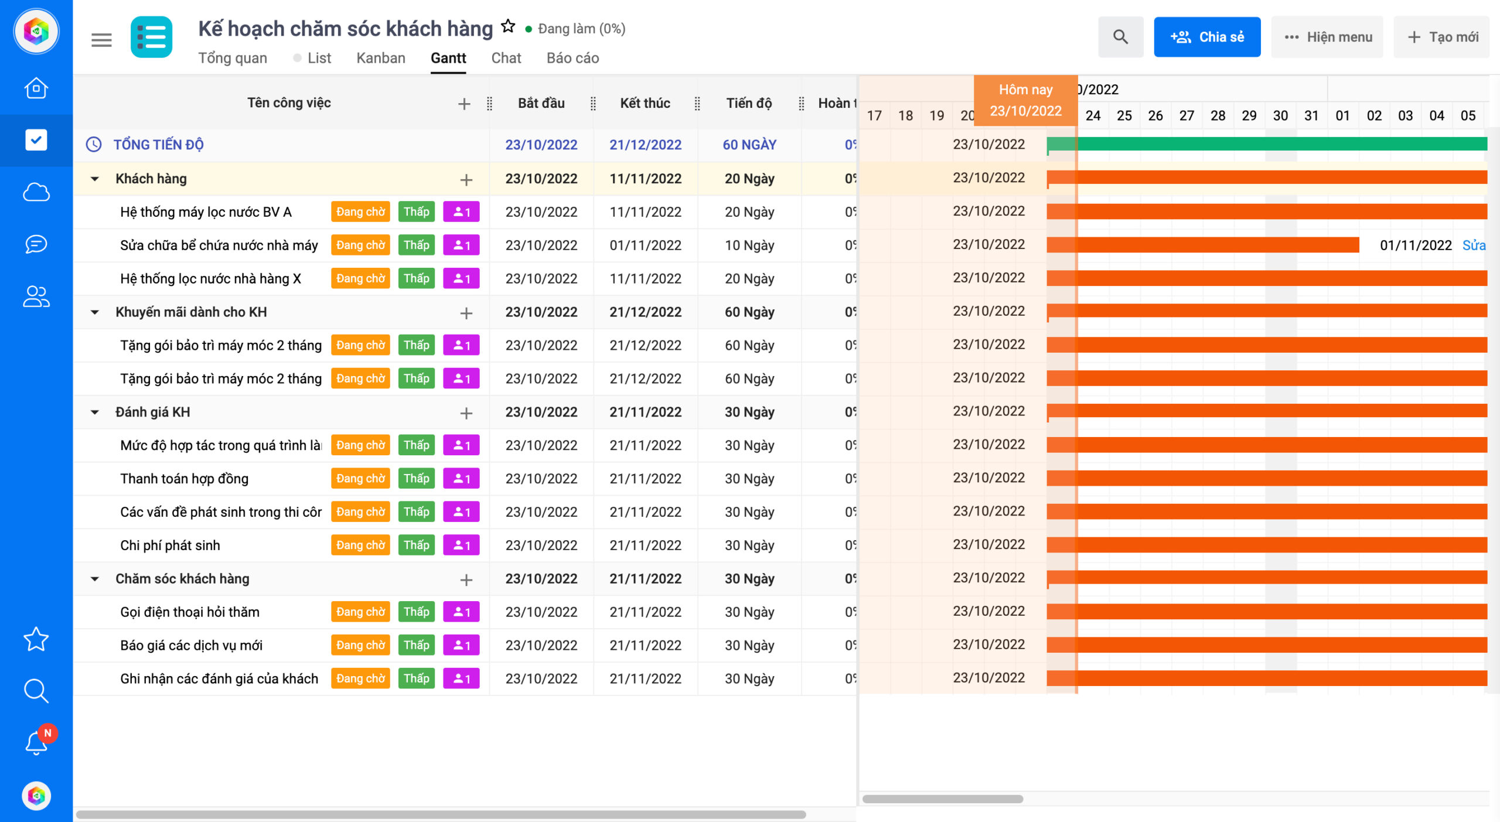Switch to List tab
The image size is (1500, 822).
click(319, 58)
